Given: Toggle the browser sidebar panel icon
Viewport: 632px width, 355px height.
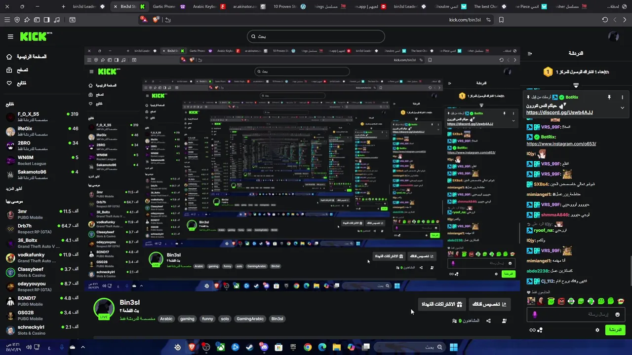Looking at the screenshot, I should [46, 20].
